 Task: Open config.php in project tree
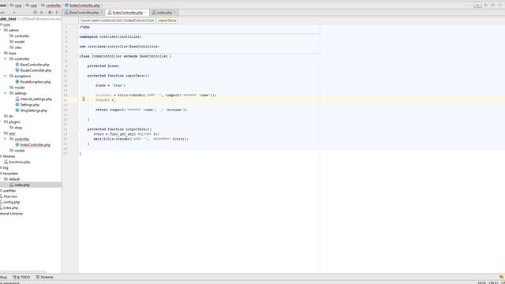pyautogui.click(x=11, y=202)
